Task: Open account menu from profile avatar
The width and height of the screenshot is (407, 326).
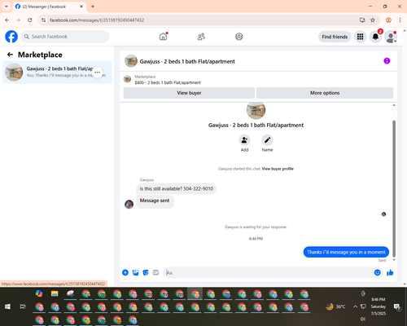Action: coord(391,37)
